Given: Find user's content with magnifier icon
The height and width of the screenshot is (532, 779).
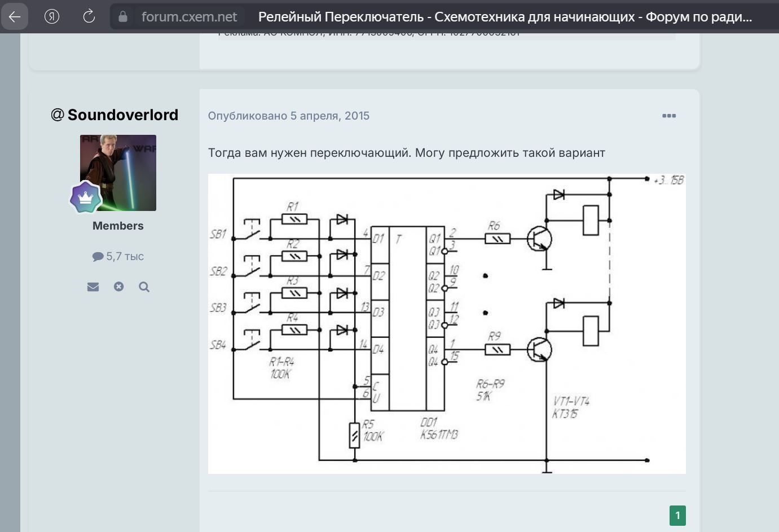Looking at the screenshot, I should click(144, 287).
